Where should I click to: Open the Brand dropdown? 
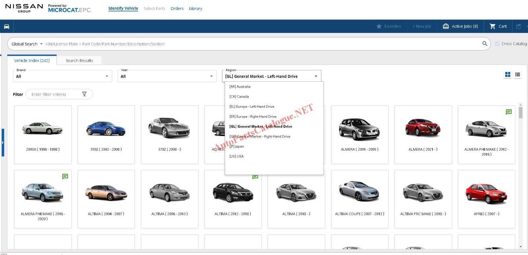point(62,76)
